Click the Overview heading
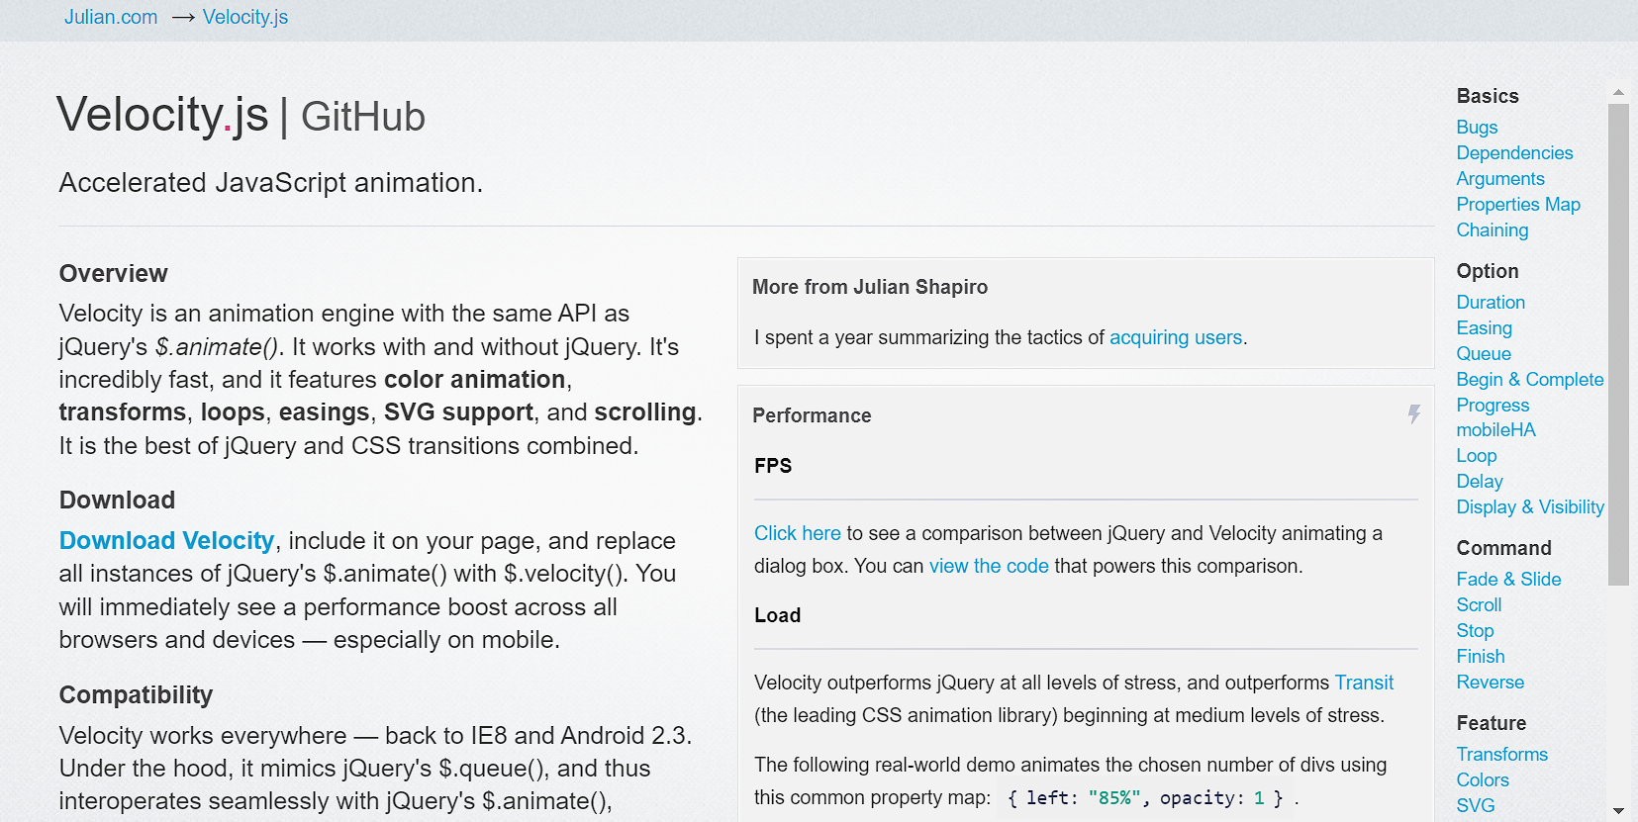 tap(114, 273)
